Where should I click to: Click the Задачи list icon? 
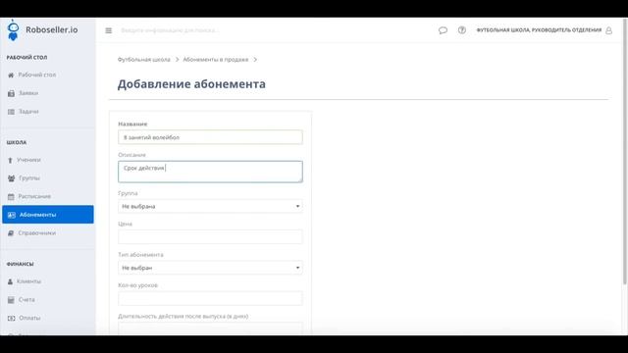tap(11, 112)
